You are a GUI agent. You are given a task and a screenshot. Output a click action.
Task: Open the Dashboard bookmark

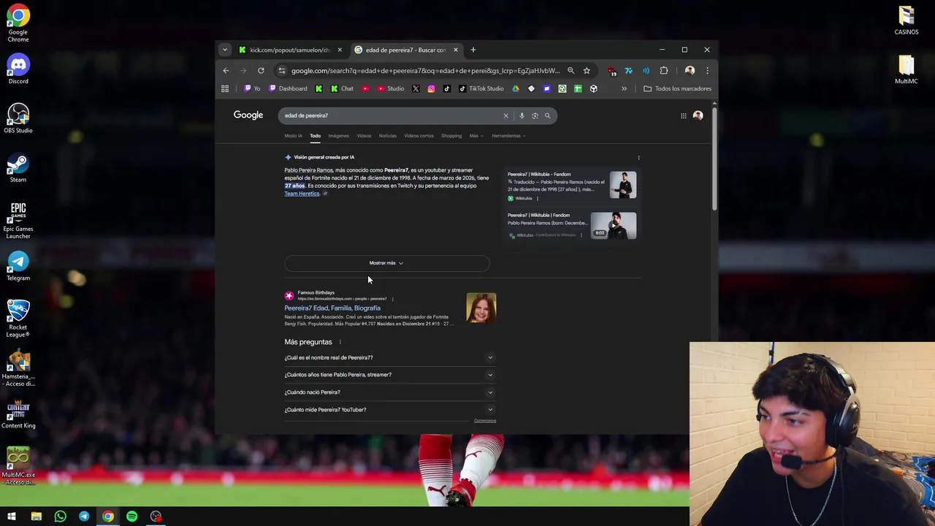pos(288,88)
